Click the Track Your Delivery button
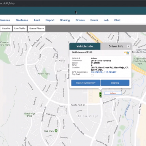 pos(86,83)
